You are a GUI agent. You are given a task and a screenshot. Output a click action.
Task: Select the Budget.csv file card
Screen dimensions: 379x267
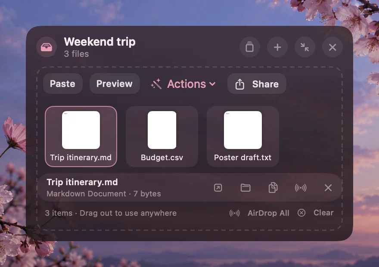click(162, 136)
